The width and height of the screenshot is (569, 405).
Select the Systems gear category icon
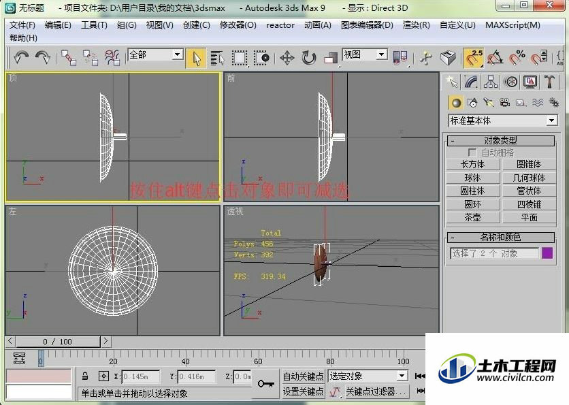pos(554,103)
